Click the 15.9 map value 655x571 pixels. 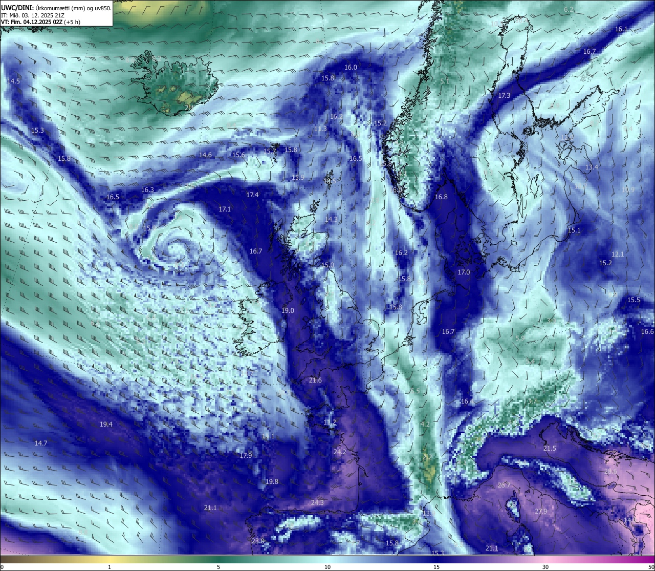click(x=298, y=177)
